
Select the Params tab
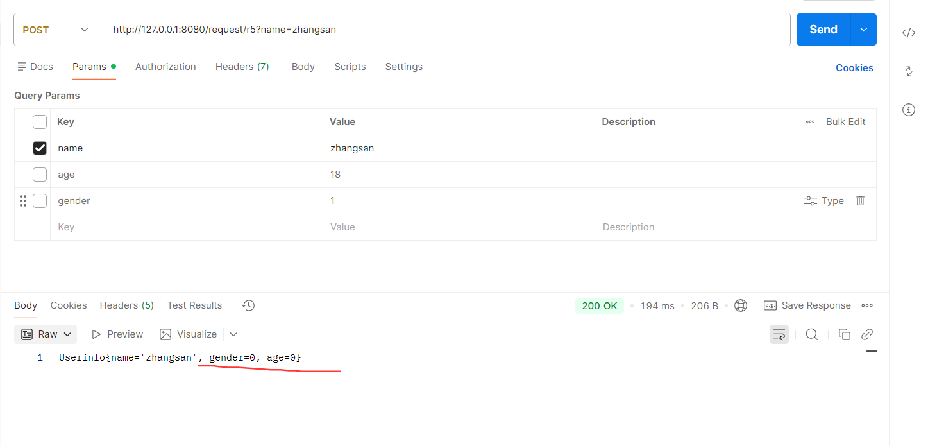[x=94, y=67]
